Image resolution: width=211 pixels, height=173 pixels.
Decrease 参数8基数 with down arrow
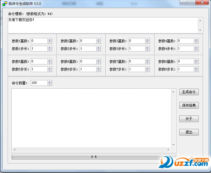[x=196, y=63]
